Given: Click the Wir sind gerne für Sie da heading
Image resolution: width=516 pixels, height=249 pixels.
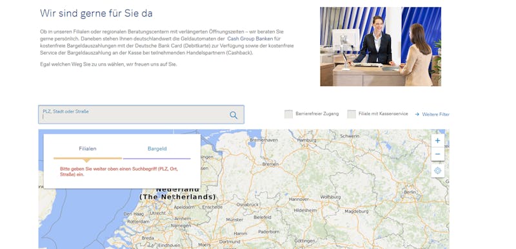Looking at the screenshot, I should pos(96,14).
